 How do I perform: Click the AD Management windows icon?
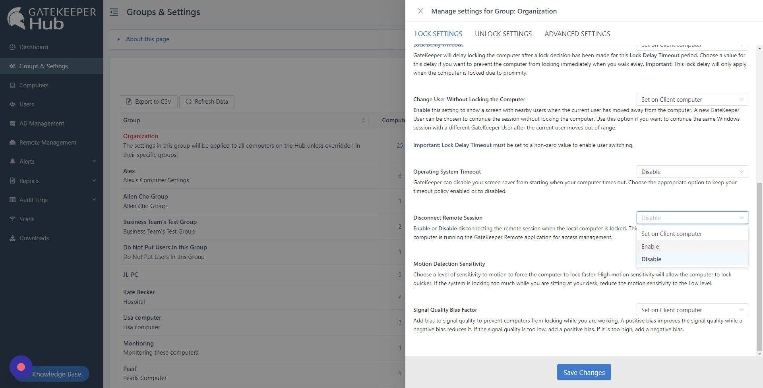[x=12, y=123]
